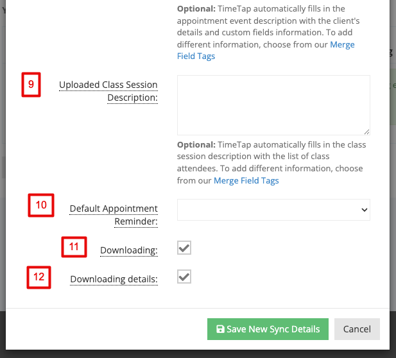This screenshot has width=396, height=358.
Task: Click the red annotation marker 9
Action: [31, 85]
